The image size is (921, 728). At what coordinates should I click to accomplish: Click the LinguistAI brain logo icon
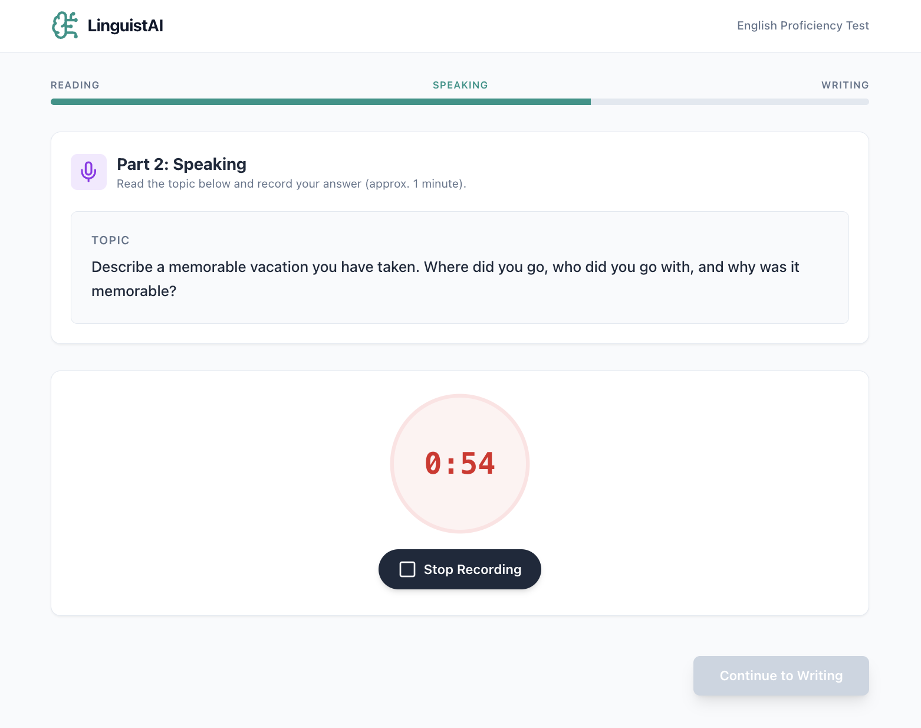[65, 25]
